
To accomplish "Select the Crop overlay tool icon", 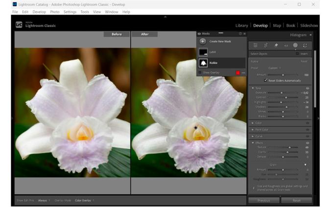I will (266, 45).
